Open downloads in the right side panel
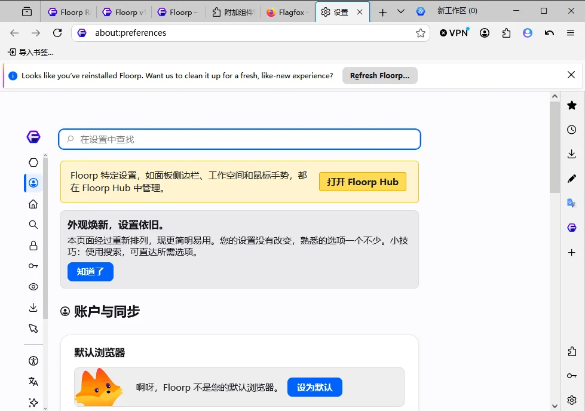585x411 pixels. coord(572,154)
